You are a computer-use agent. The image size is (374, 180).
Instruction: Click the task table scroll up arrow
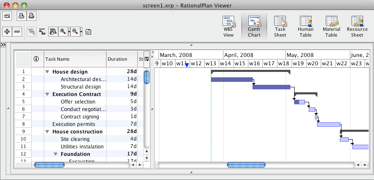pyautogui.click(x=147, y=151)
